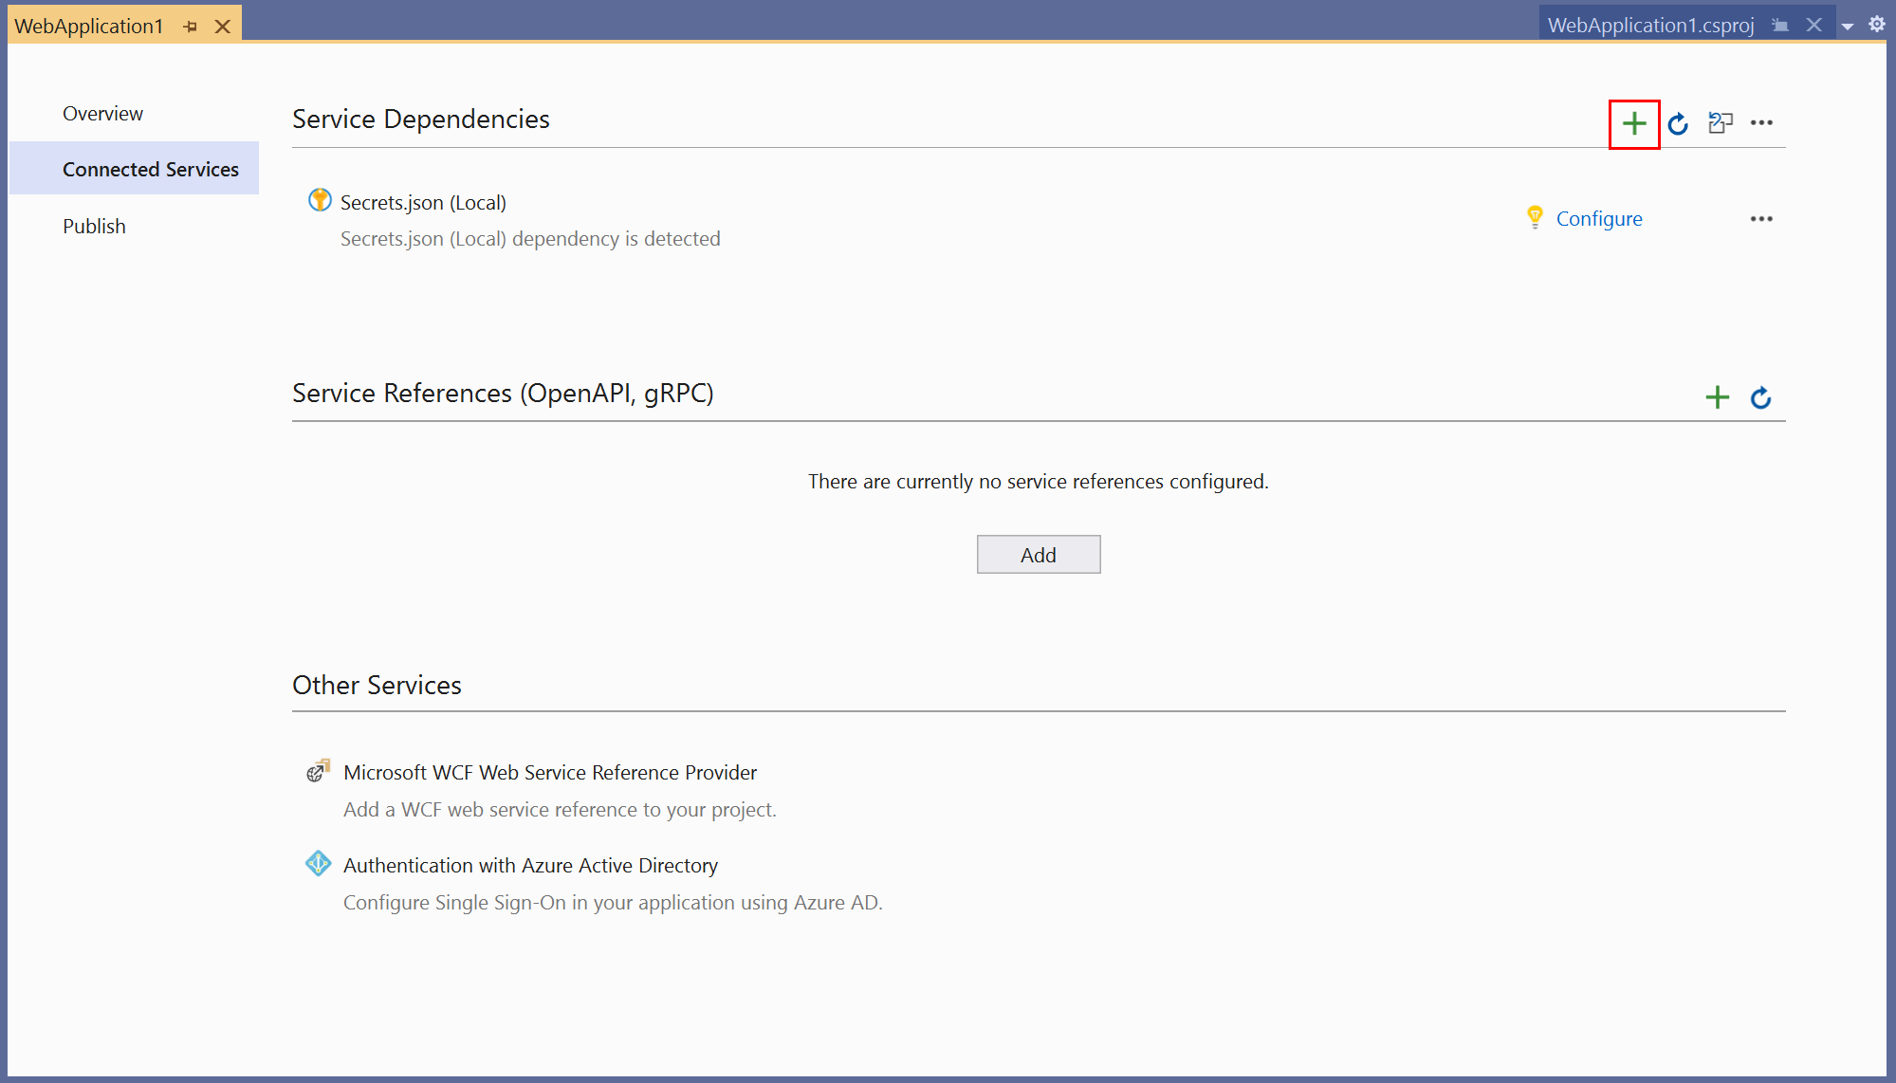Click the refresh icon next to Service Dependencies
1896x1083 pixels.
(1680, 123)
